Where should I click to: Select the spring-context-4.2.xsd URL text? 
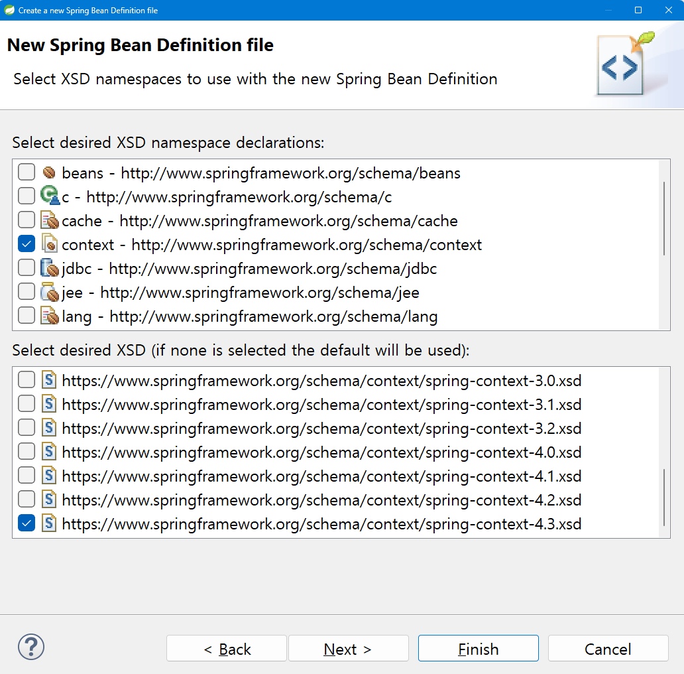tap(321, 500)
